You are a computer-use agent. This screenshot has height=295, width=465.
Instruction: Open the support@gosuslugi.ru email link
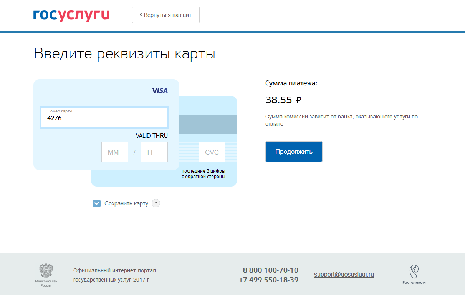[x=344, y=275]
